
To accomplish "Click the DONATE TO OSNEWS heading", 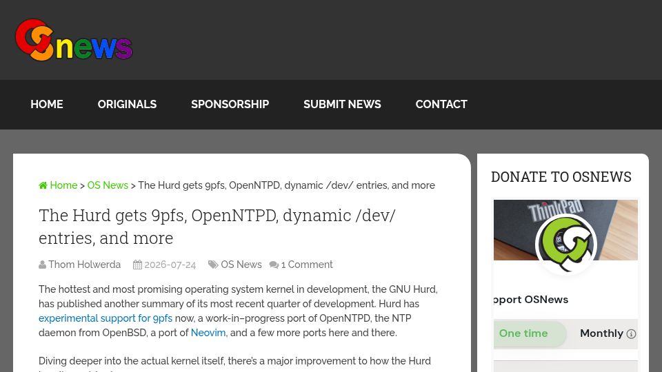I will pos(561,177).
